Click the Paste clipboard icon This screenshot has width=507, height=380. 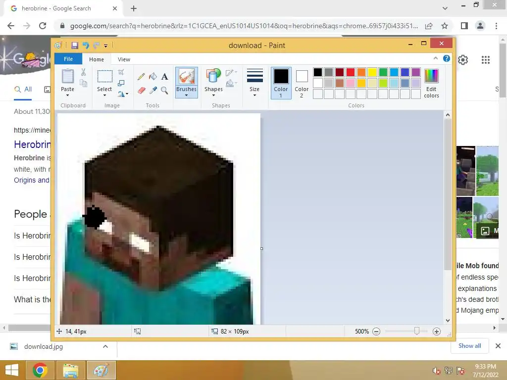click(67, 77)
